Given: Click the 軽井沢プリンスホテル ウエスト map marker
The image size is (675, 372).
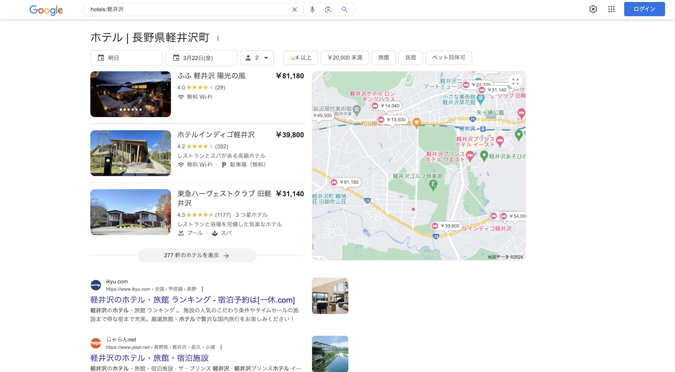Looking at the screenshot, I should 470,156.
